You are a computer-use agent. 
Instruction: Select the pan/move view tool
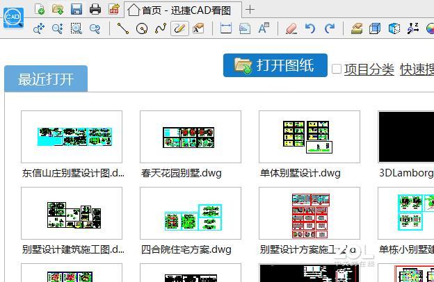point(39,28)
